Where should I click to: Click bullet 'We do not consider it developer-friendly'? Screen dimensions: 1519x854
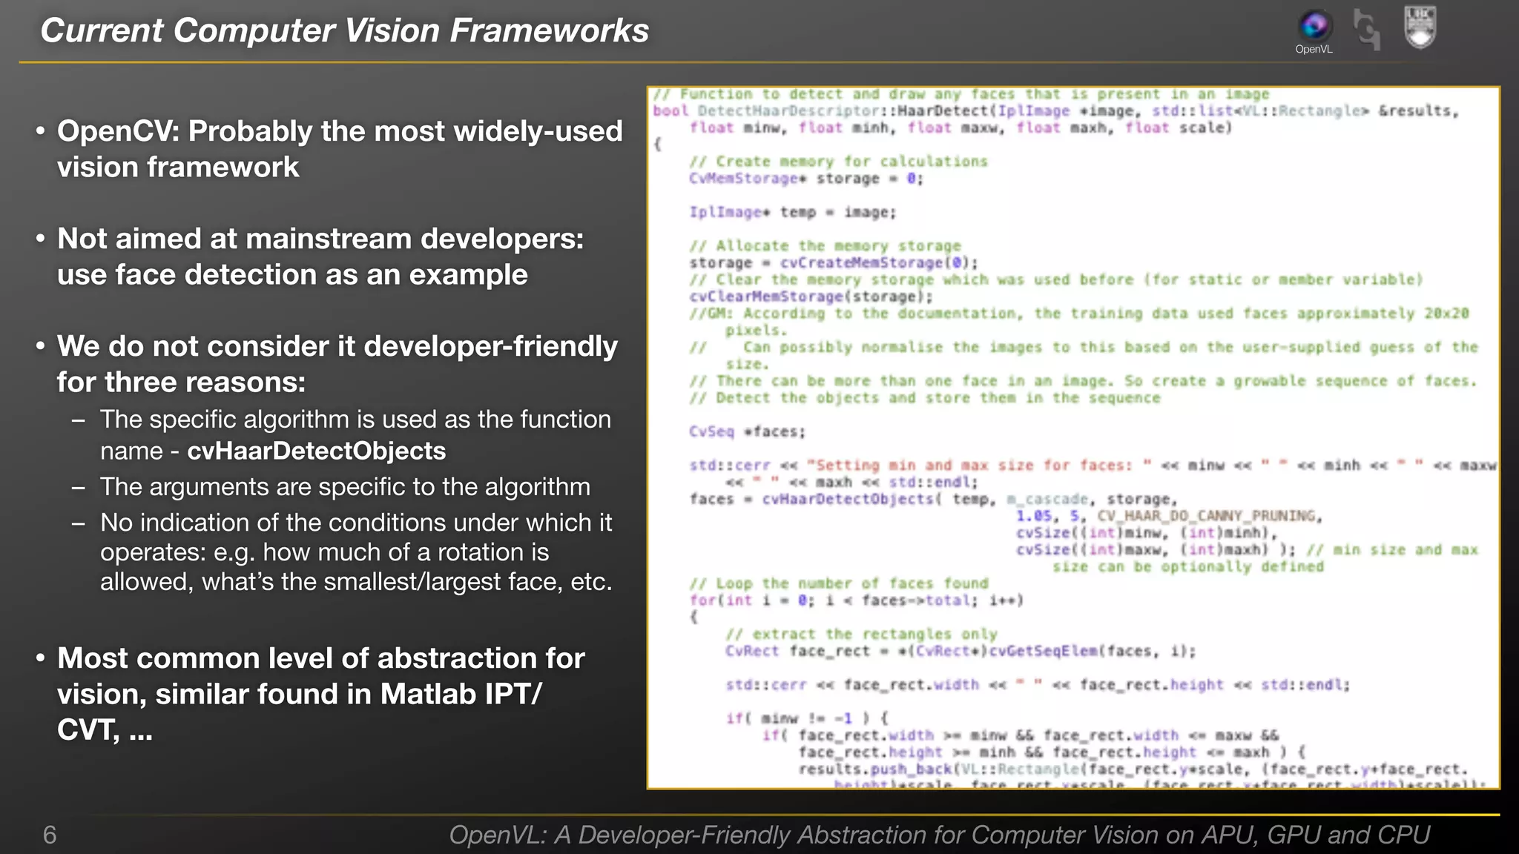337,346
